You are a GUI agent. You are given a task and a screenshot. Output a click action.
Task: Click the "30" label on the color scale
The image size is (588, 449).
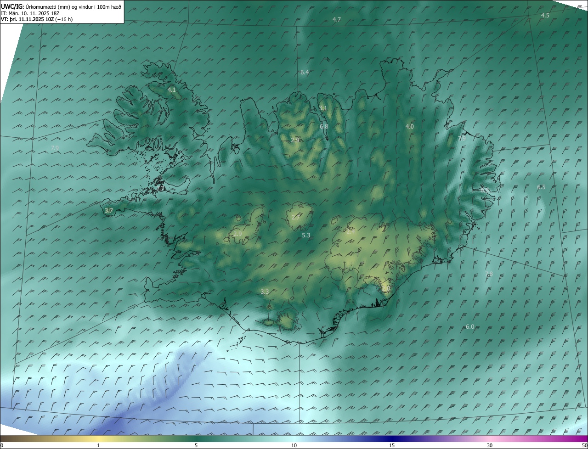pyautogui.click(x=490, y=445)
